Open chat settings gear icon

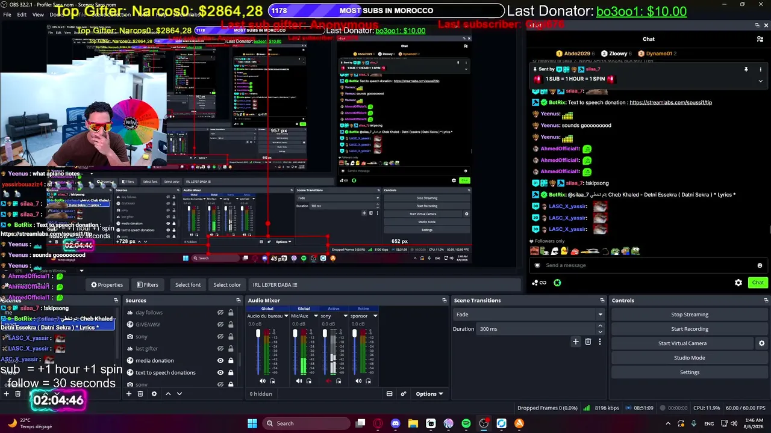738,283
